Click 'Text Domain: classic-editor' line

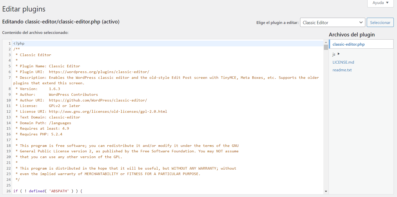48,117
